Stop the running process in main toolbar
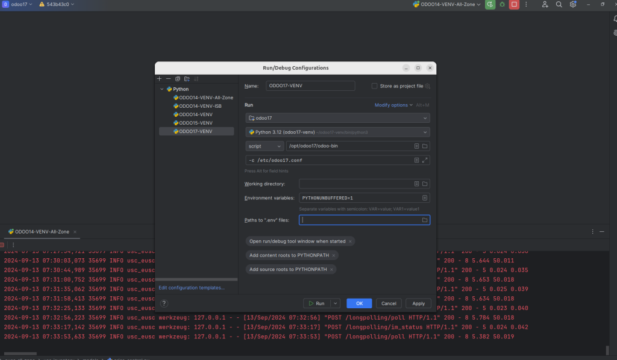The image size is (617, 360). point(514,4)
